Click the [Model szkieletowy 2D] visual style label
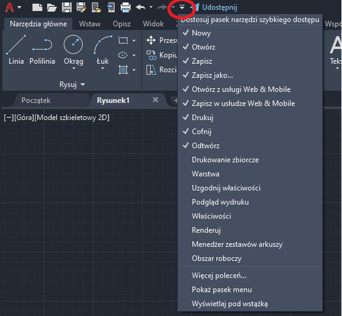The height and width of the screenshot is (316, 342). click(72, 118)
